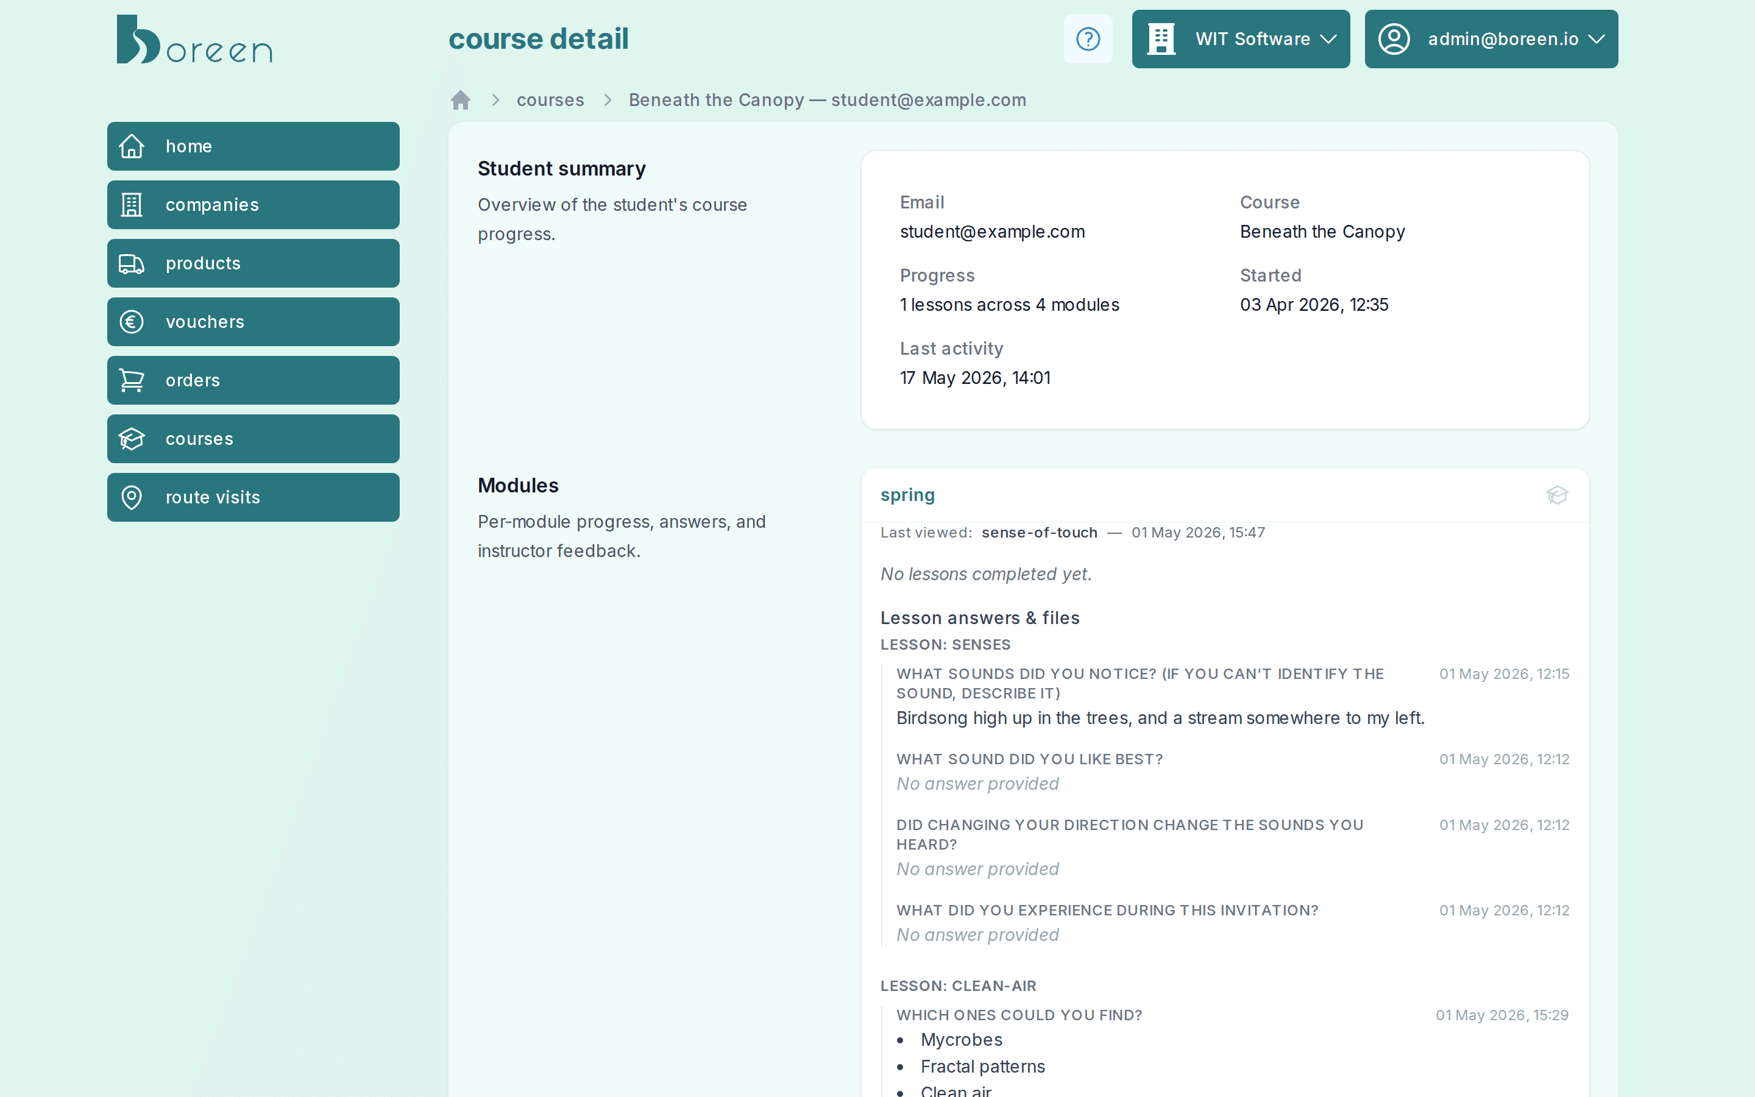Follow the courses breadcrumb link
1755x1097 pixels.
550,100
